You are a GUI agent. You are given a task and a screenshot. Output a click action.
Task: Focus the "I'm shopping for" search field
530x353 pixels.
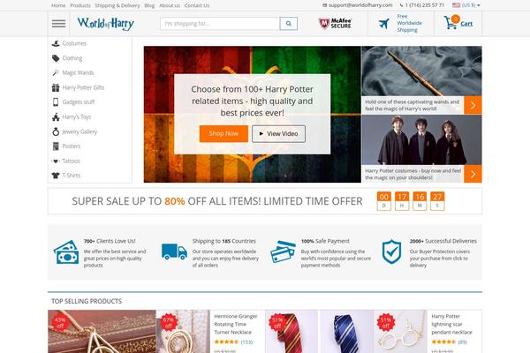point(220,24)
